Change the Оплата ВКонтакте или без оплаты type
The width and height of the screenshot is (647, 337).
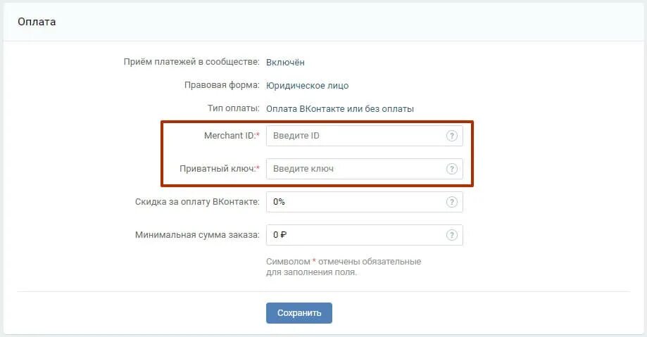339,109
